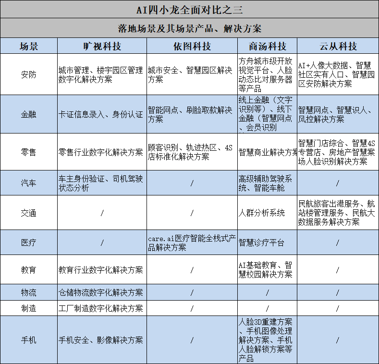Click the slash cell for 云从科技 in 汽车 row
The image size is (379, 364).
[338, 183]
